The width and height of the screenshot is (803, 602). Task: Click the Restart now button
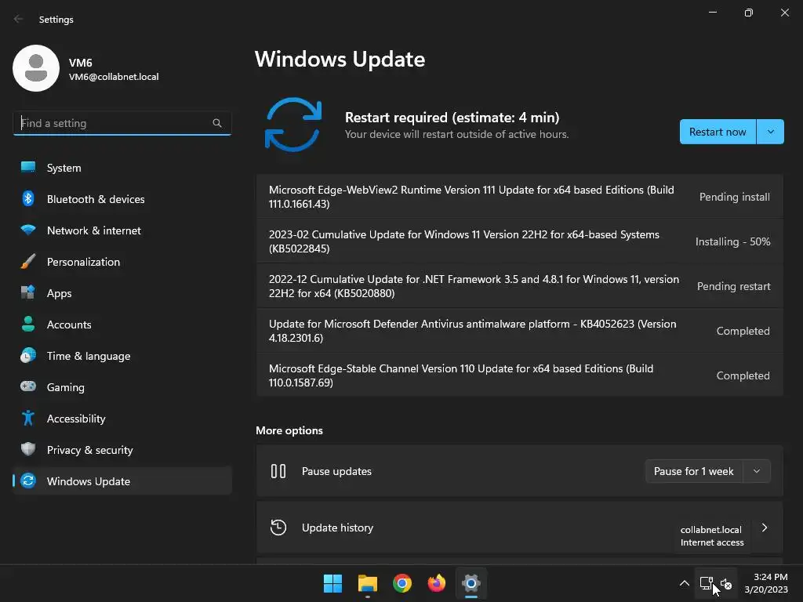tap(718, 132)
